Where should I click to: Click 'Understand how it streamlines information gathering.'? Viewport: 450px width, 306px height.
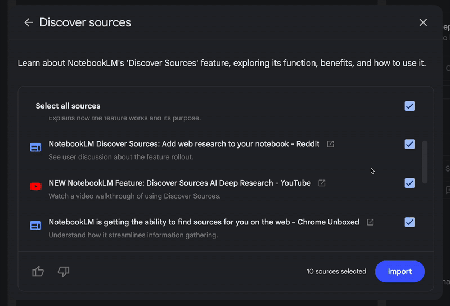point(133,235)
